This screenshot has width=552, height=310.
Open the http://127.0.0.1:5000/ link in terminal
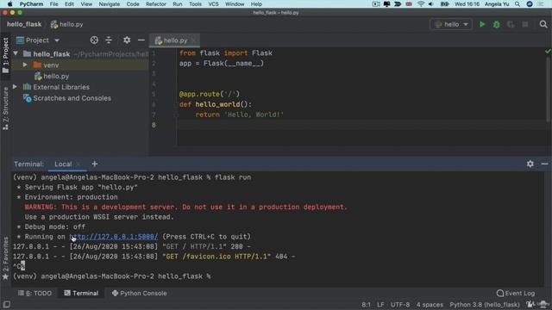(x=113, y=237)
